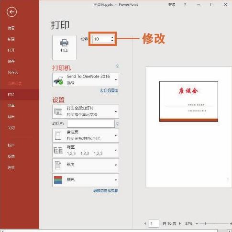Open the collation 1,2,3 dropdown

pos(86,150)
